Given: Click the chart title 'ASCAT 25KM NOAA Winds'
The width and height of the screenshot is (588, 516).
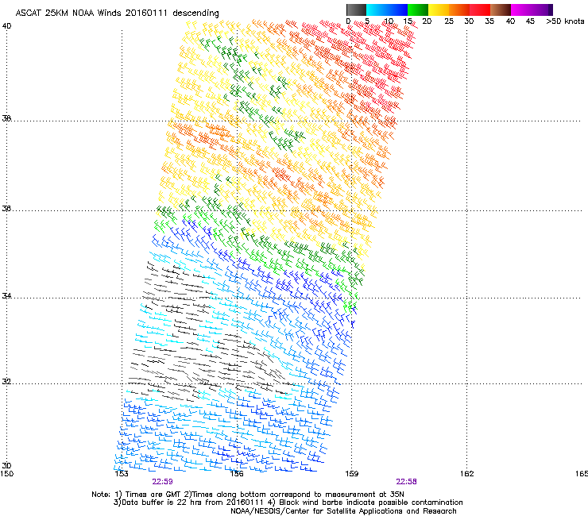Looking at the screenshot, I should click(69, 13).
